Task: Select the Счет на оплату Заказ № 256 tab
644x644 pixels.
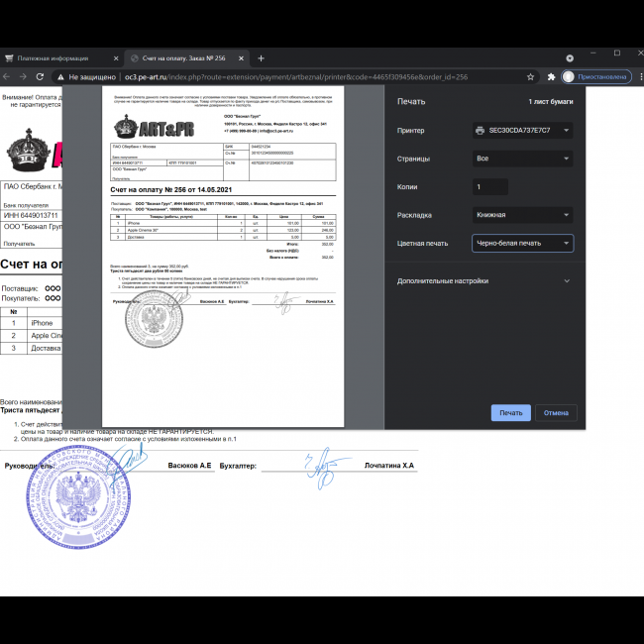Action: pyautogui.click(x=183, y=58)
